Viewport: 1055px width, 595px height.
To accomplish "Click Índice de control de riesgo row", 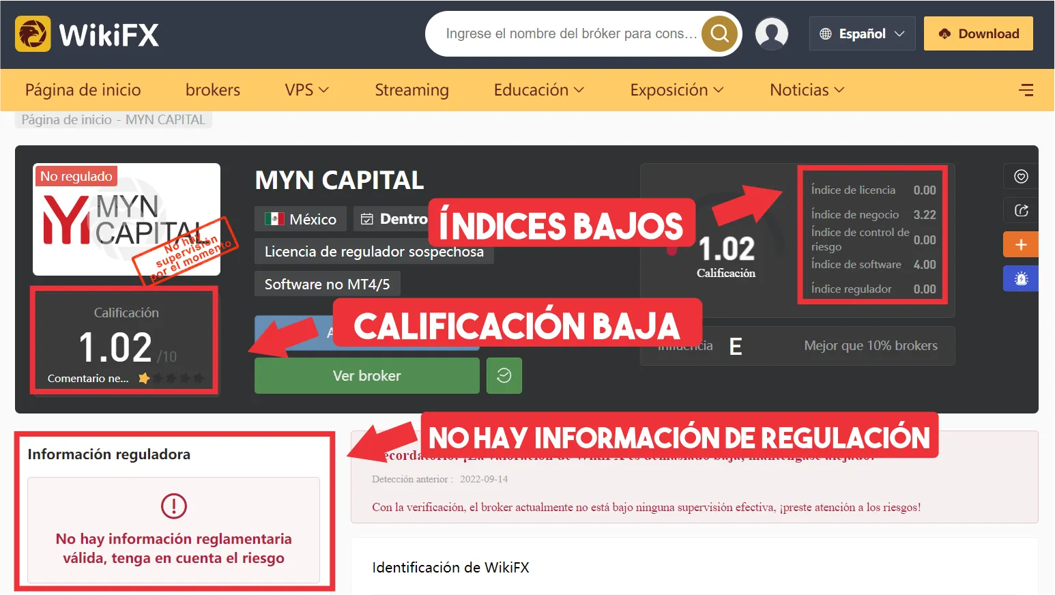I will point(873,240).
